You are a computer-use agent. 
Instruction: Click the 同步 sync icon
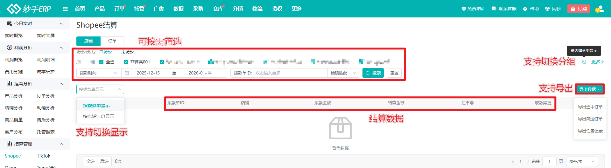[x=547, y=9]
